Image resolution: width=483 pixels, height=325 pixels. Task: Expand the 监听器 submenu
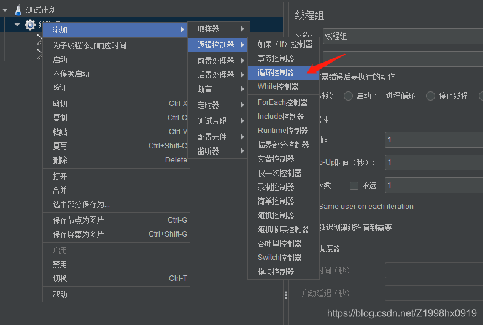218,151
